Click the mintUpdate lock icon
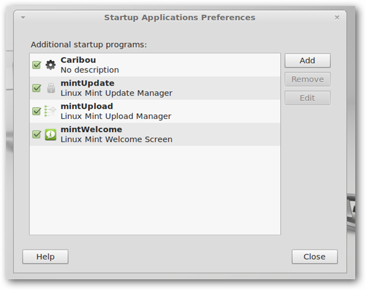 coord(51,88)
